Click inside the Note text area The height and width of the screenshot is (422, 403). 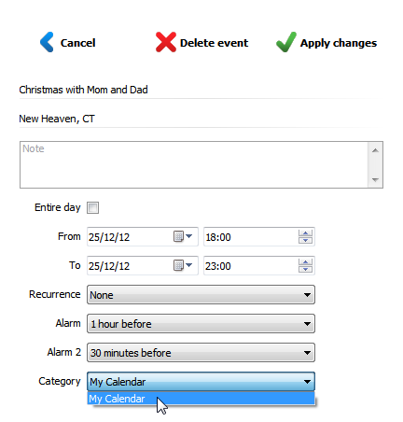point(194,164)
